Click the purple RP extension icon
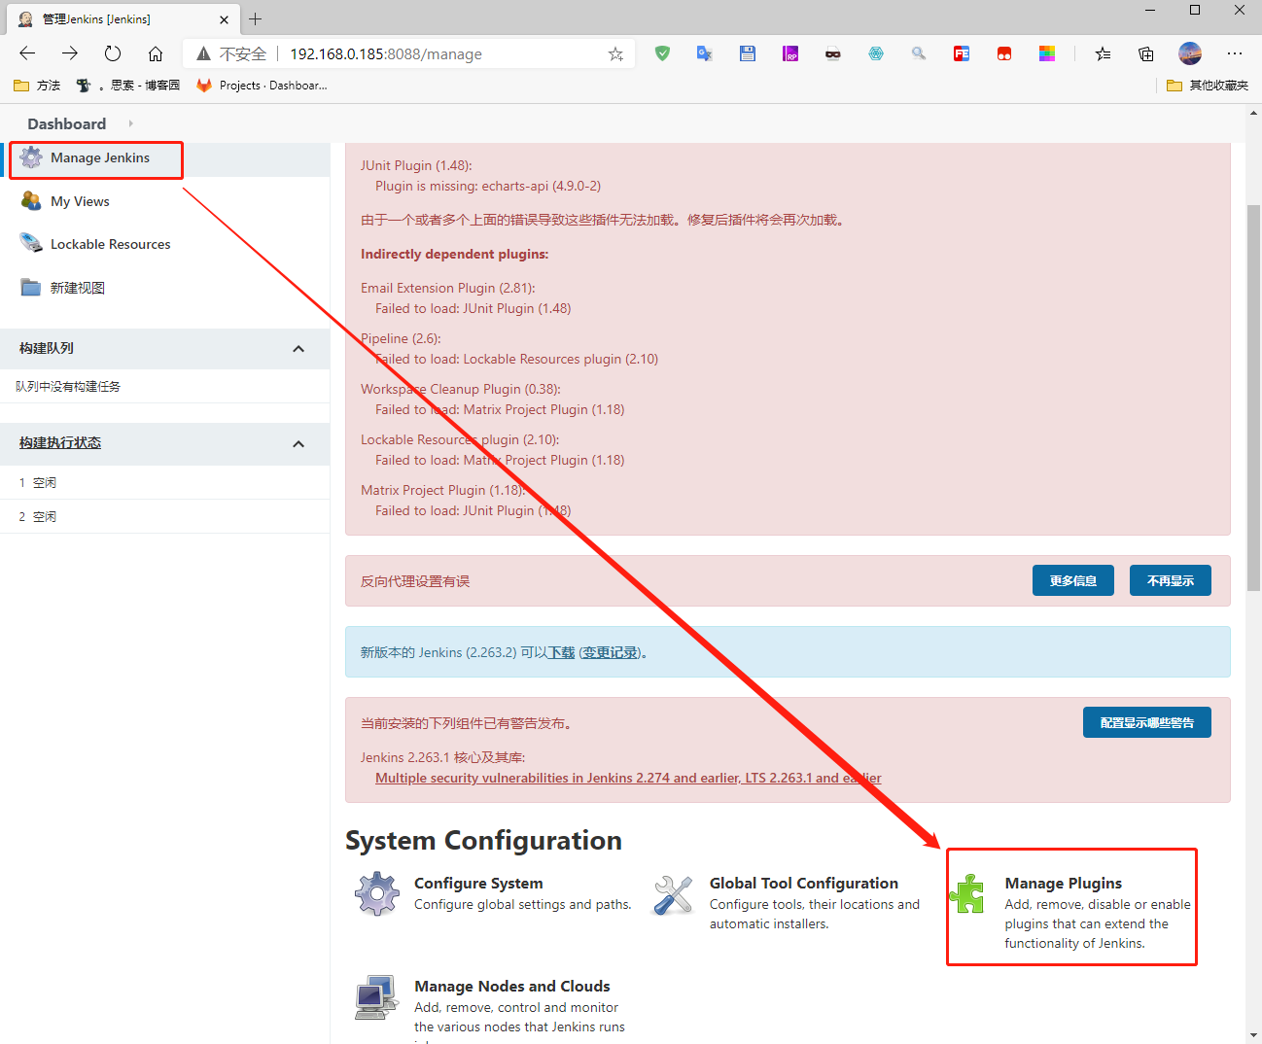1262x1044 pixels. [790, 53]
